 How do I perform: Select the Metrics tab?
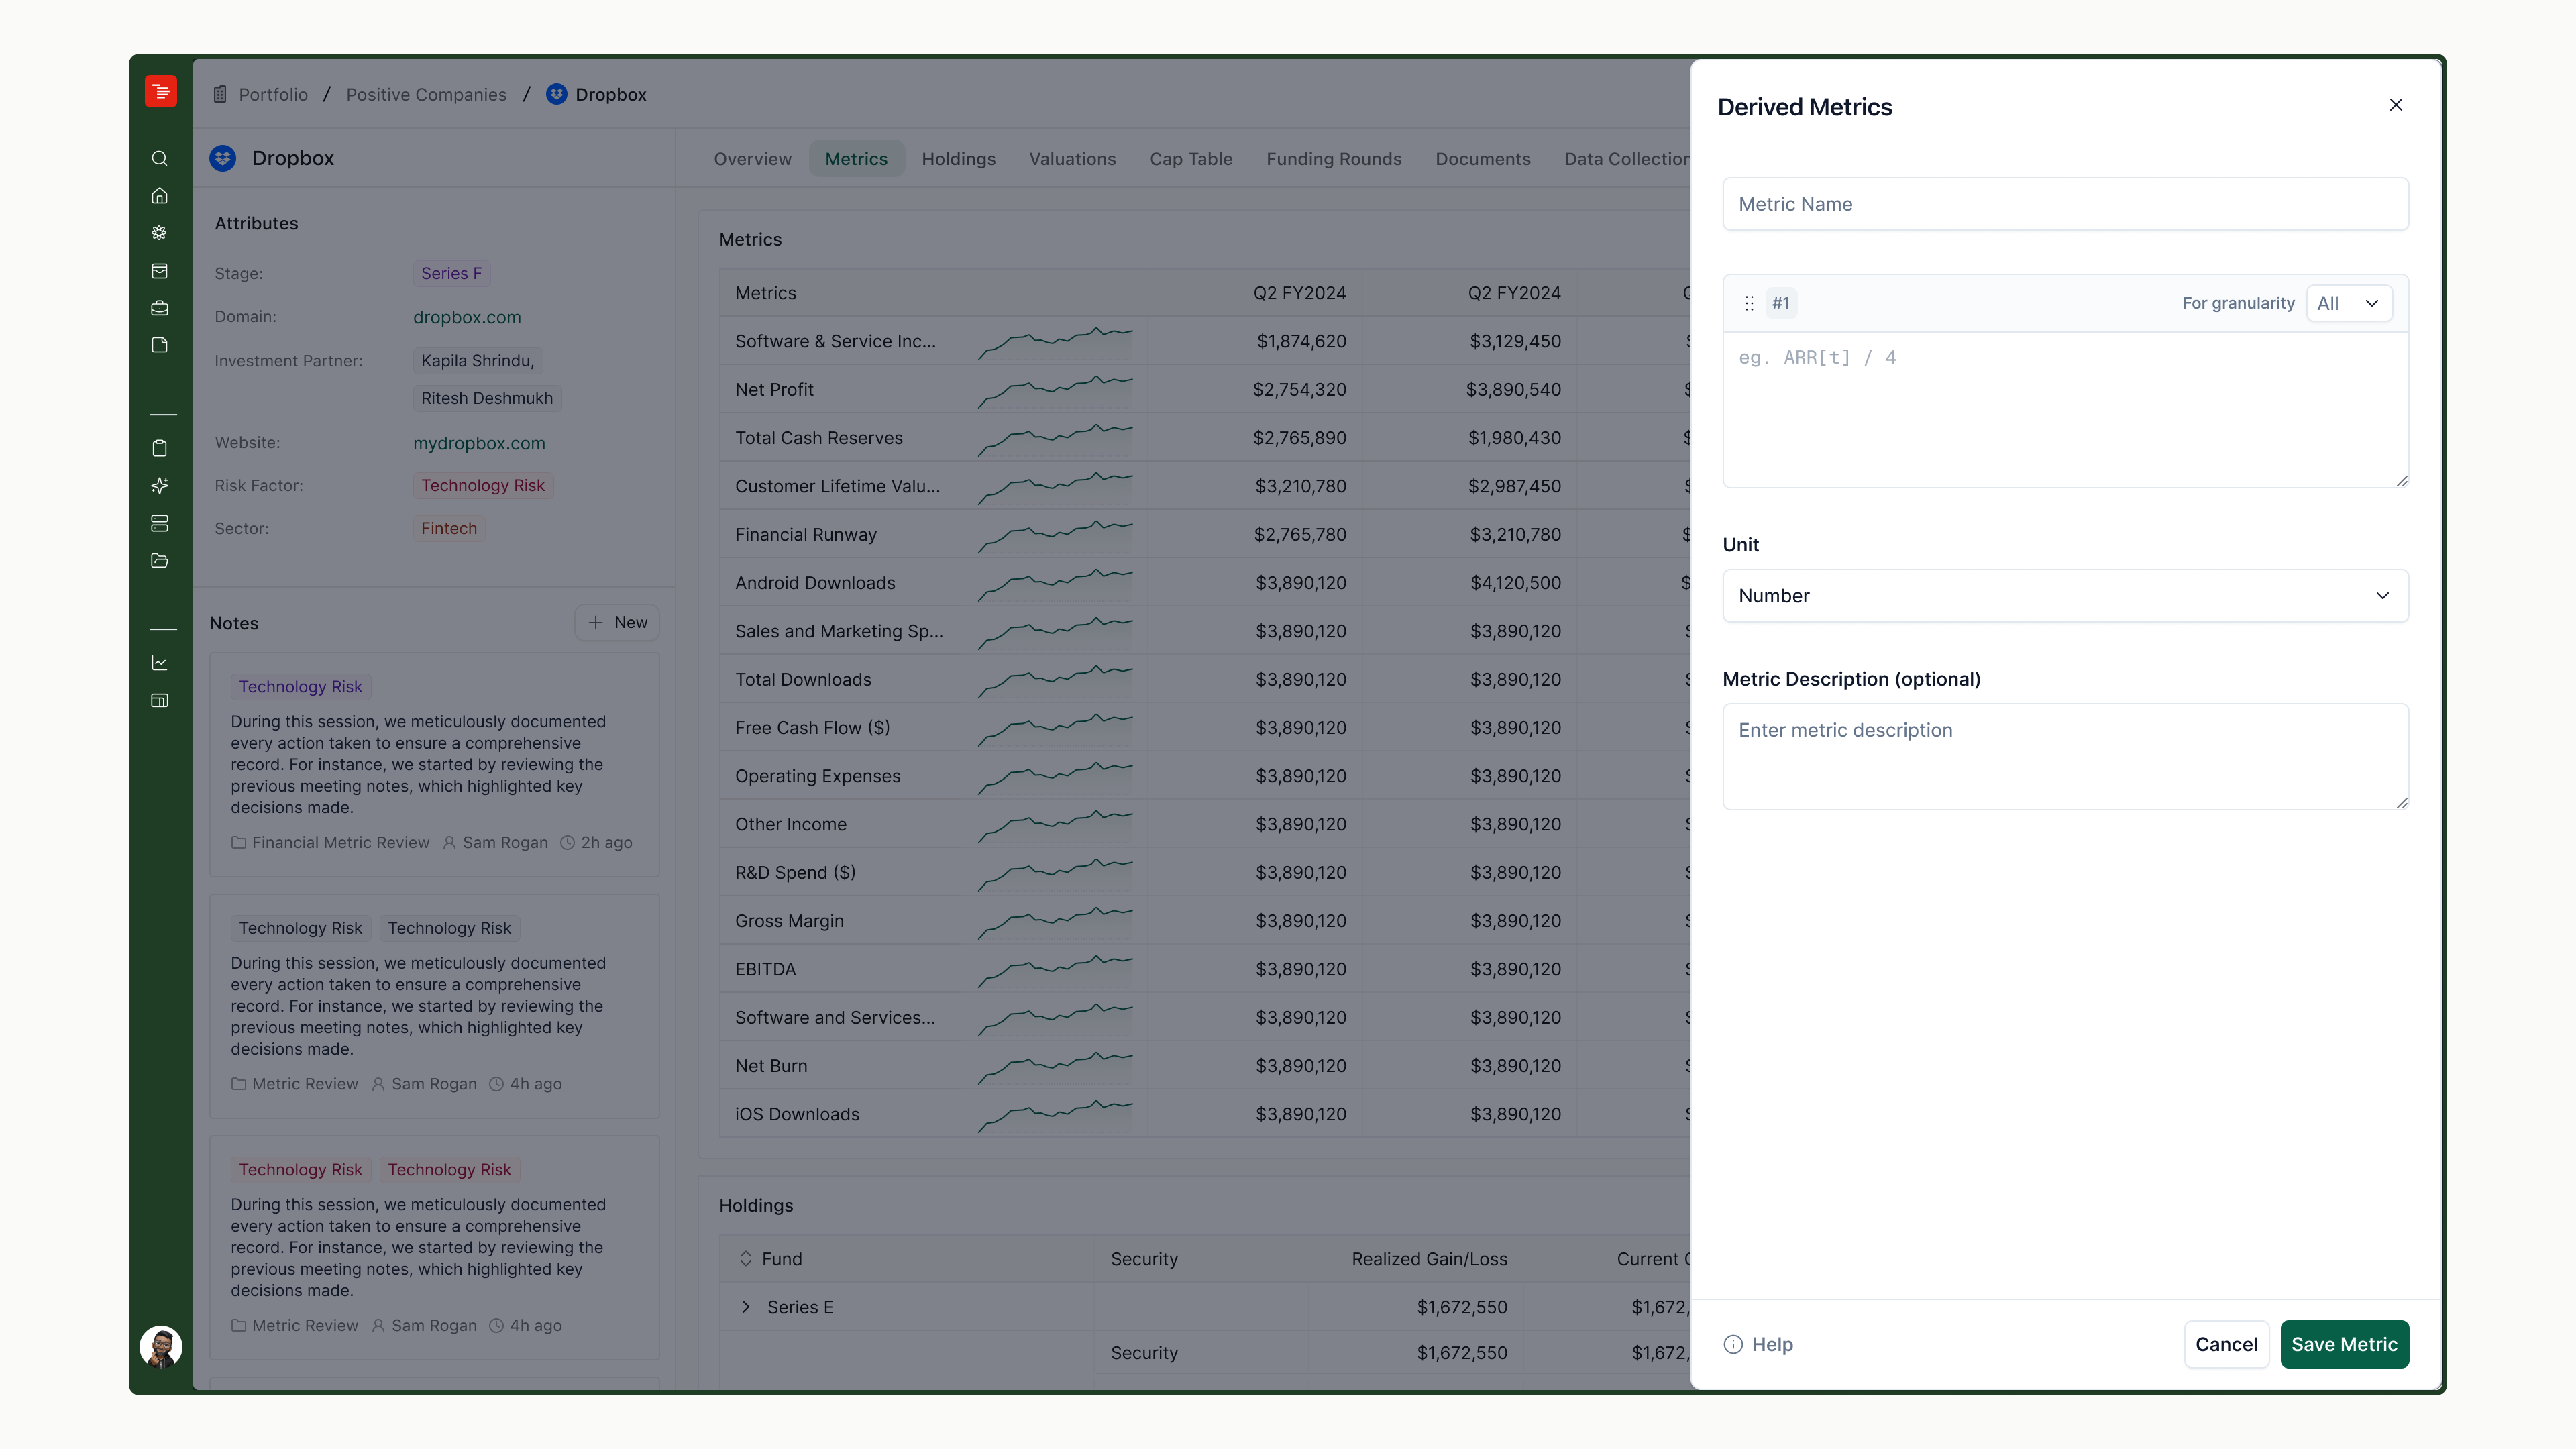click(856, 159)
